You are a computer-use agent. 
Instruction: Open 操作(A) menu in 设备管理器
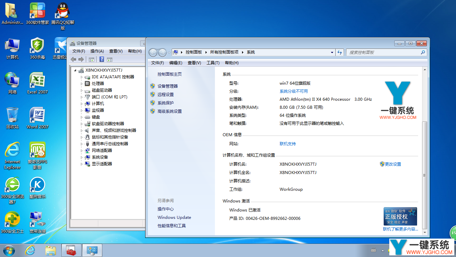97,51
